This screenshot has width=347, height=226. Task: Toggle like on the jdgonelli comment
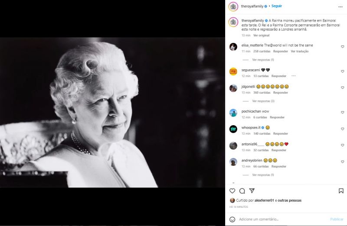[x=342, y=88]
